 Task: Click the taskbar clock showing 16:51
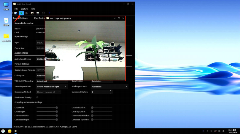[233, 131]
